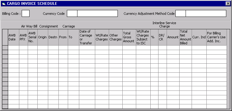
Task: Select the Other Charges column header
Action: pyautogui.click(x=116, y=37)
